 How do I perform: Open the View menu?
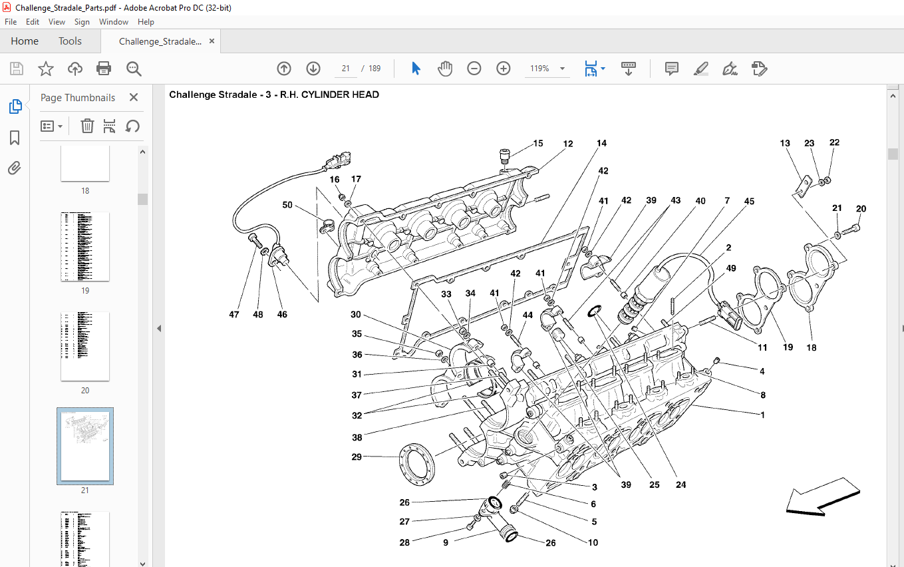point(57,22)
